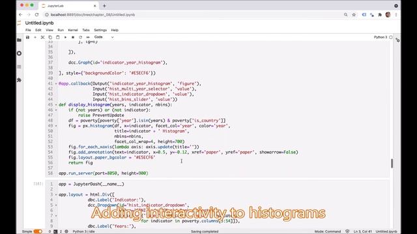Restart the kernel with circular arrow icon
This screenshot has width=417, height=234.
click(x=80, y=38)
